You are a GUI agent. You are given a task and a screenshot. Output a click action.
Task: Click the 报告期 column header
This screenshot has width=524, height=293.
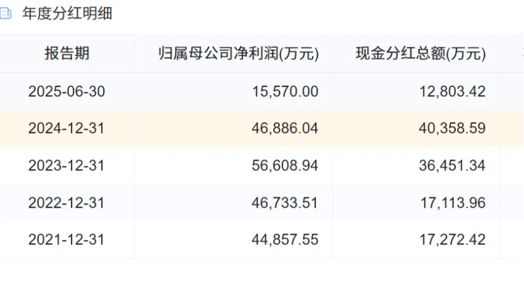coord(66,54)
